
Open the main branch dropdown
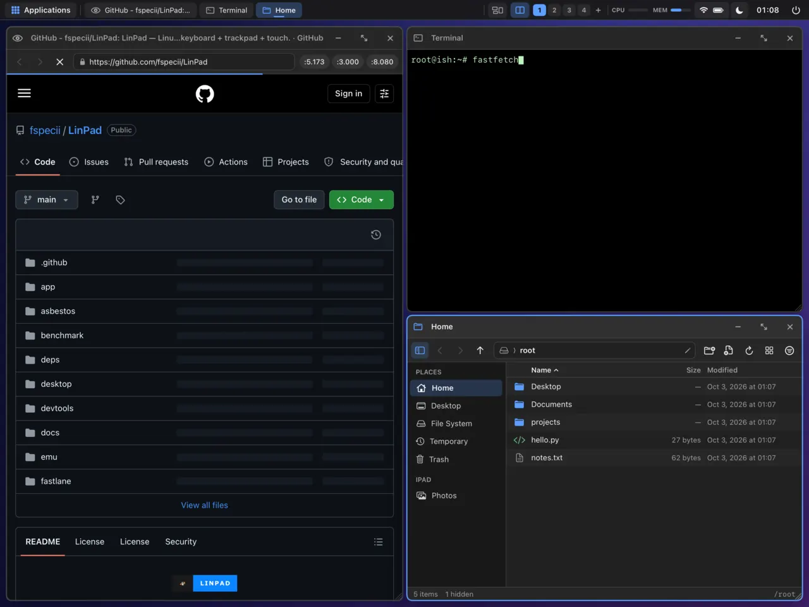(x=47, y=200)
